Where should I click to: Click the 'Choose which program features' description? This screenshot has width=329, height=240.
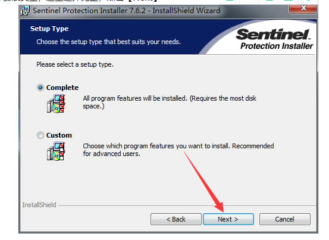pyautogui.click(x=178, y=149)
